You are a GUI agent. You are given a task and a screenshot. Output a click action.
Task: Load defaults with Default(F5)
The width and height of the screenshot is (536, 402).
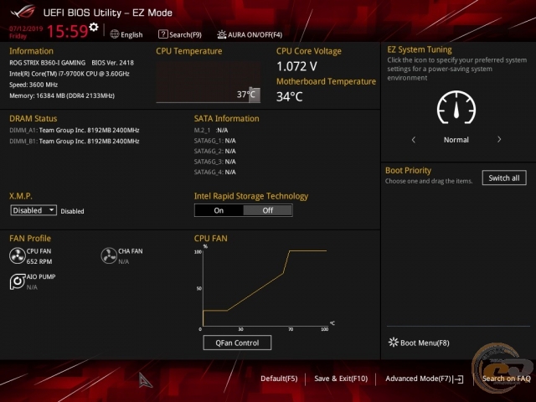279,379
